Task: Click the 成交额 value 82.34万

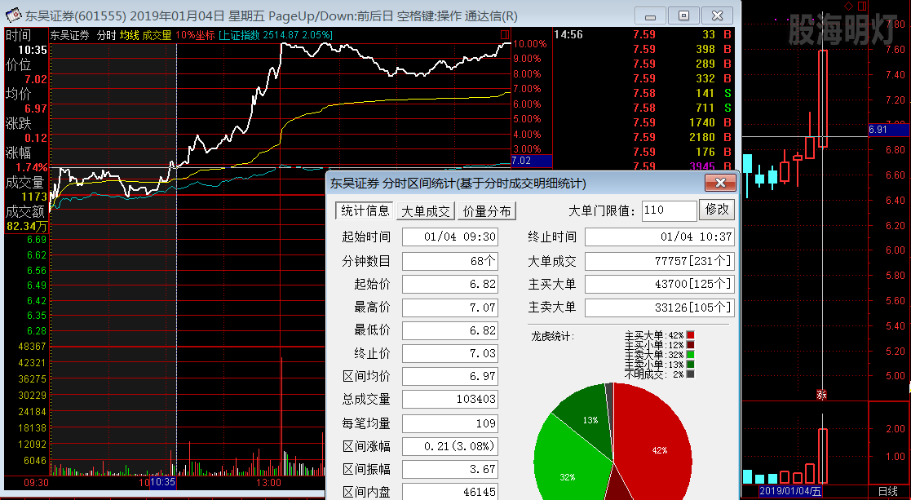Action: 27,226
